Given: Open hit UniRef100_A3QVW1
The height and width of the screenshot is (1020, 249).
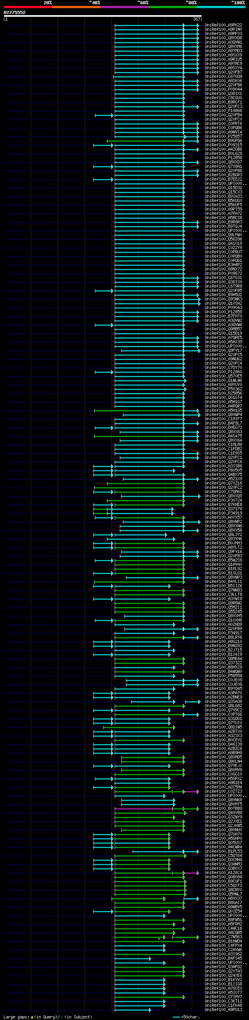Looking at the screenshot, I should (x=224, y=42).
